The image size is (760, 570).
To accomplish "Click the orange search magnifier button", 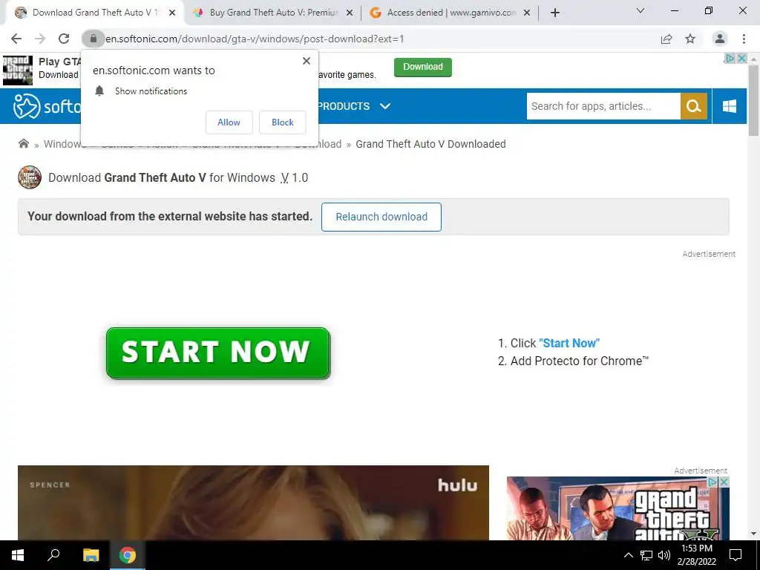I will pyautogui.click(x=694, y=106).
